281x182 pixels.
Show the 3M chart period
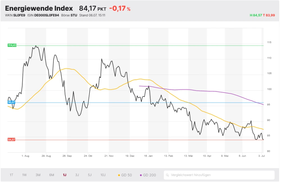(x=38, y=175)
